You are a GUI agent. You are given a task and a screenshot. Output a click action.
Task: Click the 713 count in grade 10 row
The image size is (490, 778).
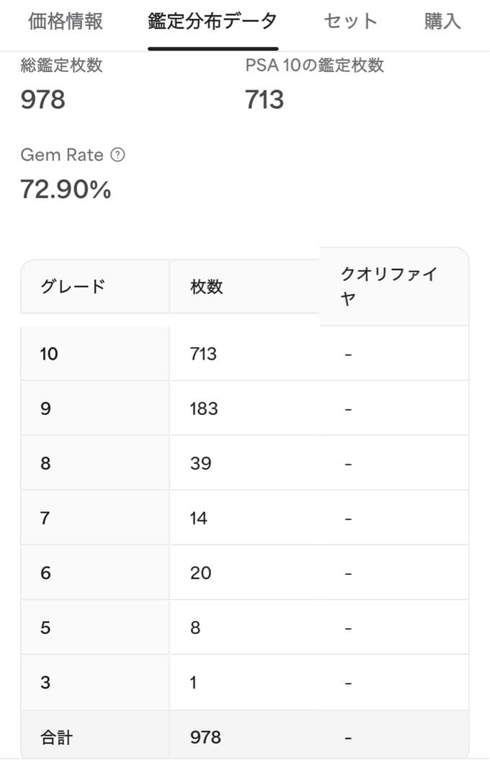(203, 354)
